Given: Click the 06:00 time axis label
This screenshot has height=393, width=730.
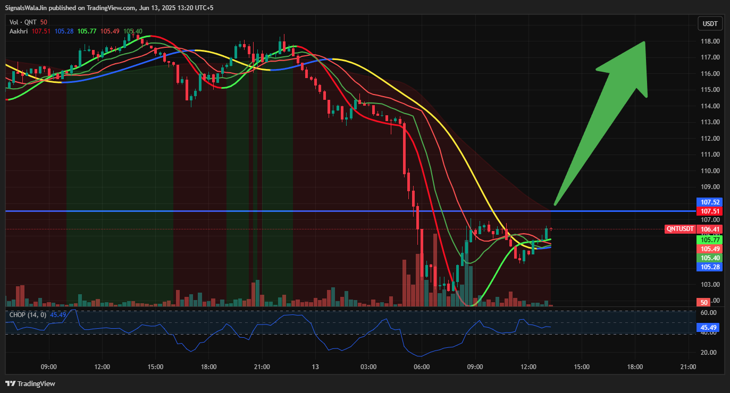Looking at the screenshot, I should click(x=422, y=366).
